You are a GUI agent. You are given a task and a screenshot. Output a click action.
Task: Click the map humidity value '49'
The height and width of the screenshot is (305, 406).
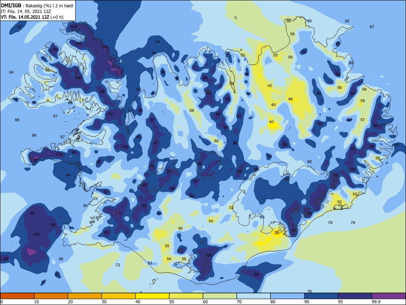[x=273, y=105]
